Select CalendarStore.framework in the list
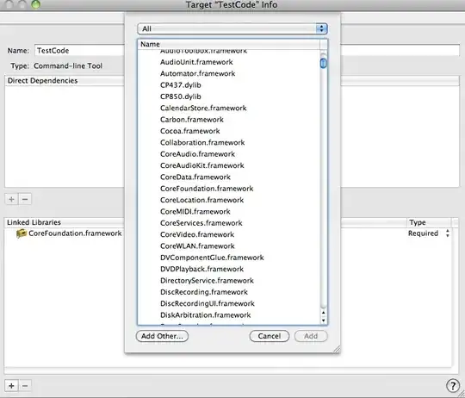Viewport: 465px width, 398px height. [203, 108]
